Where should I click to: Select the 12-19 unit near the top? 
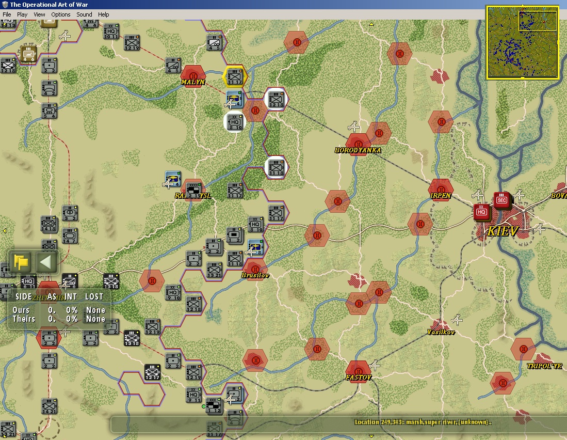pos(132,43)
